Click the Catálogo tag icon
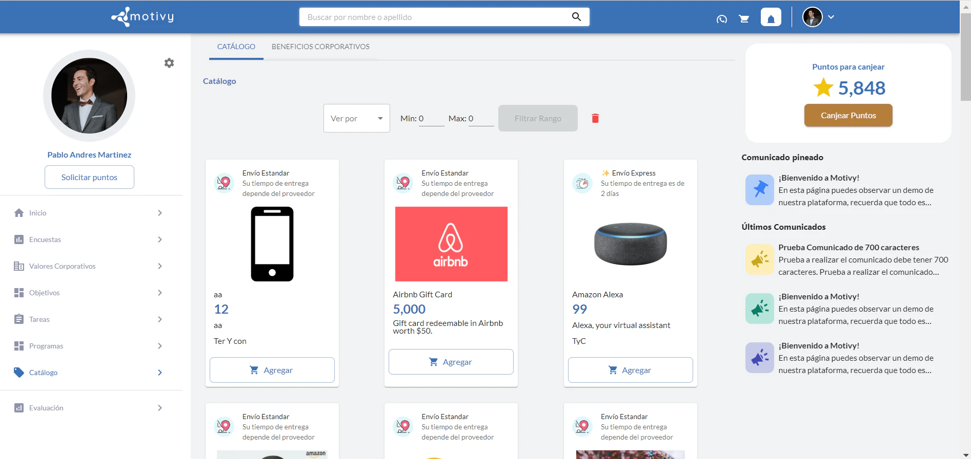The width and height of the screenshot is (971, 459). click(x=19, y=373)
